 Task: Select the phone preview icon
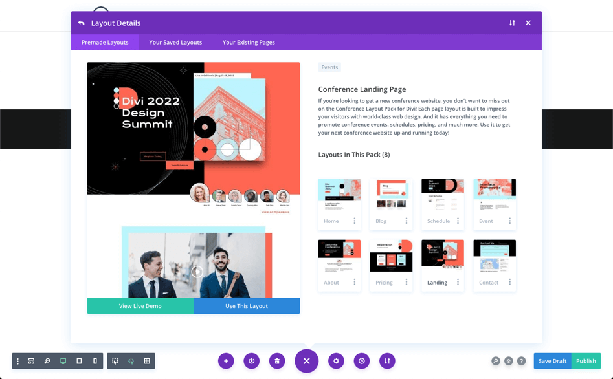pos(95,361)
